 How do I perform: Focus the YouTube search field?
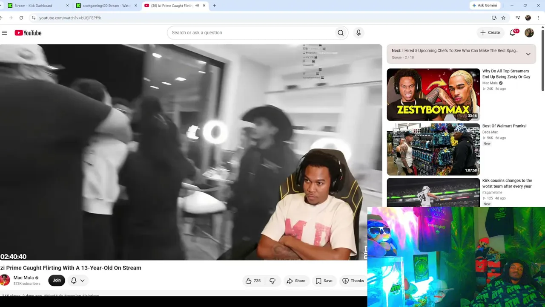click(251, 32)
